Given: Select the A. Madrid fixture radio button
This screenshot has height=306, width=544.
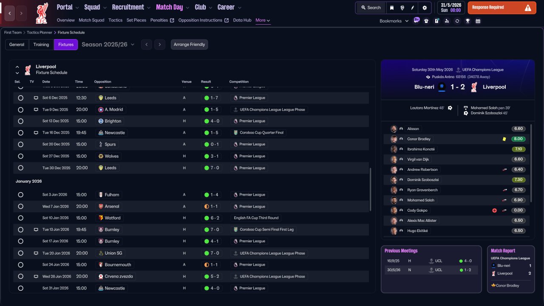Looking at the screenshot, I should coord(20,110).
